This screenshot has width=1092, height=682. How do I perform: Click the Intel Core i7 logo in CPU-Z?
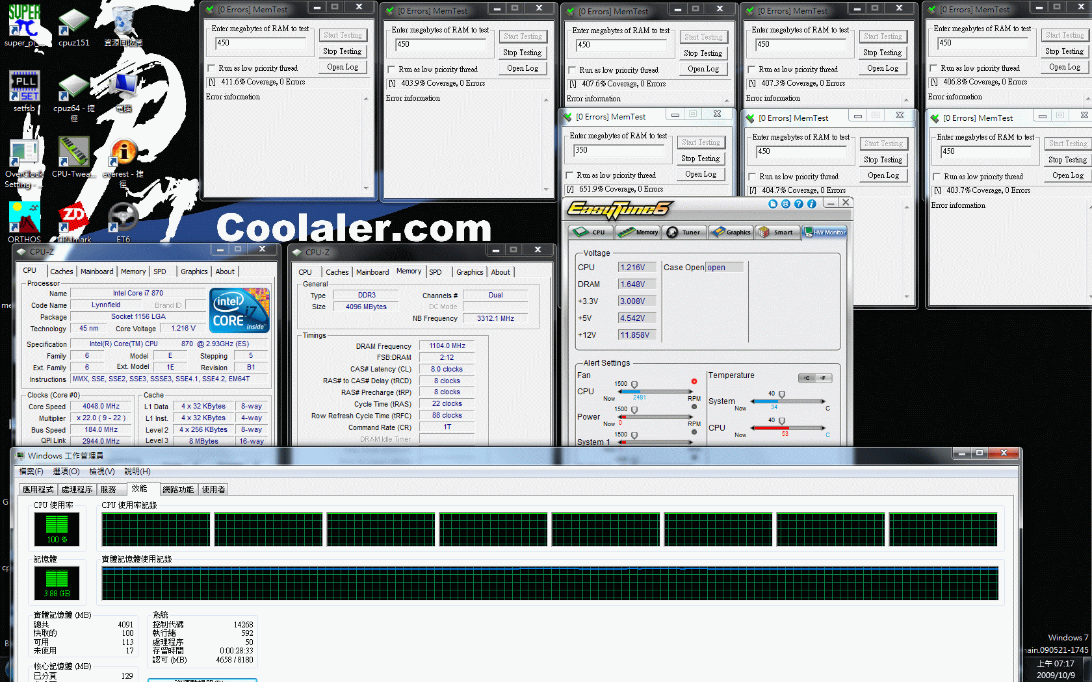tap(239, 310)
